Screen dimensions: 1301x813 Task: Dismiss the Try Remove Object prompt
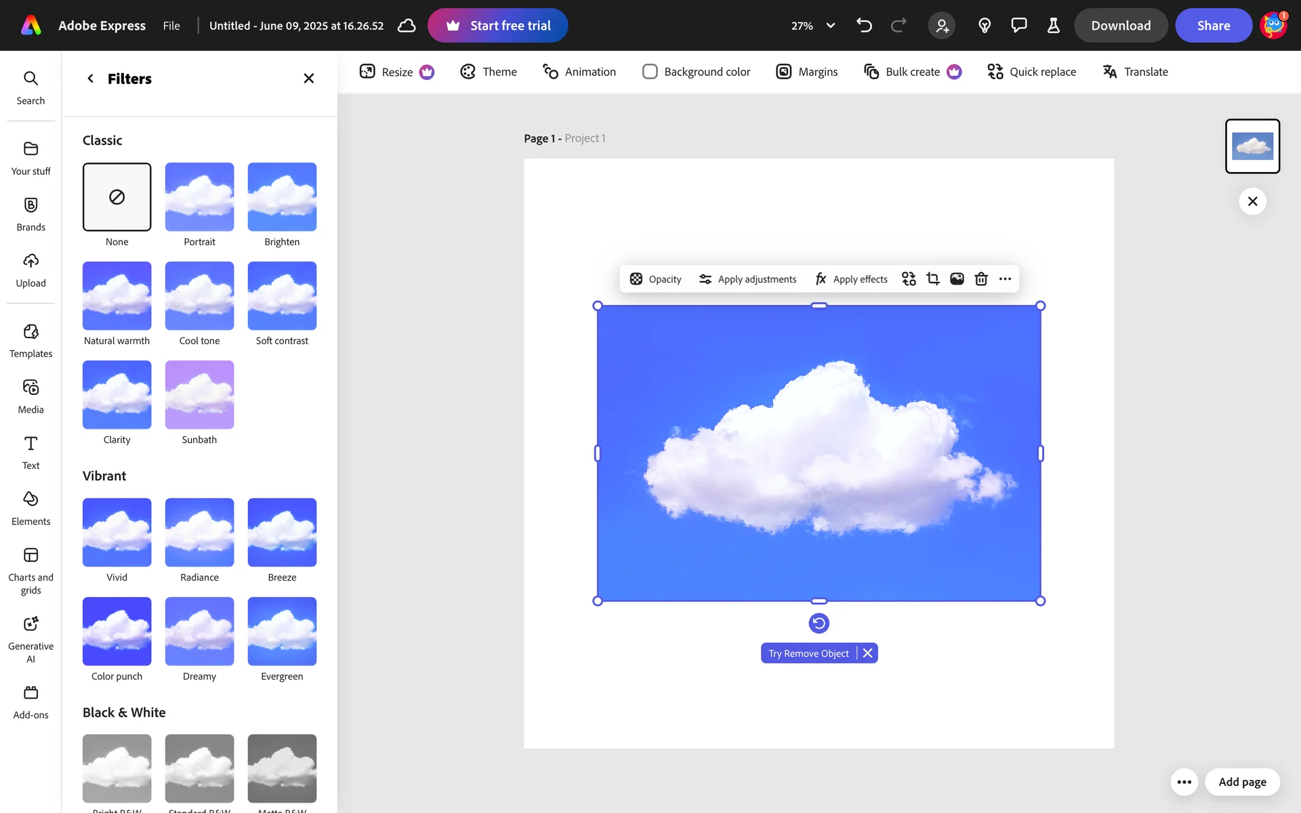click(867, 653)
